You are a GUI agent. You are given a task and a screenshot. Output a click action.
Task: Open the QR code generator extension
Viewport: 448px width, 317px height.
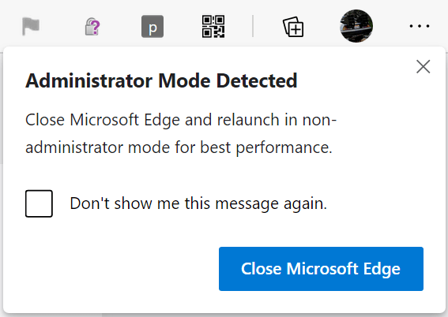pos(213,27)
